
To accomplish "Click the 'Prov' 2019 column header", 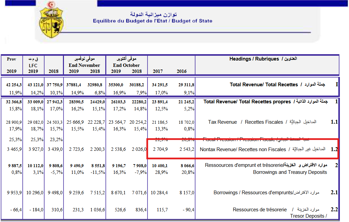I will coord(11,59).
